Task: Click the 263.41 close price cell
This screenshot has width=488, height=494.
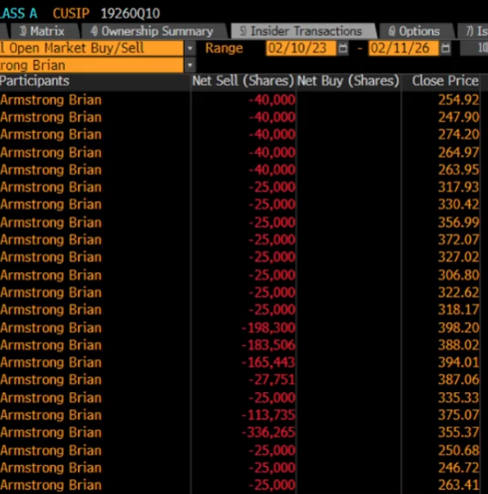Action: [x=458, y=485]
